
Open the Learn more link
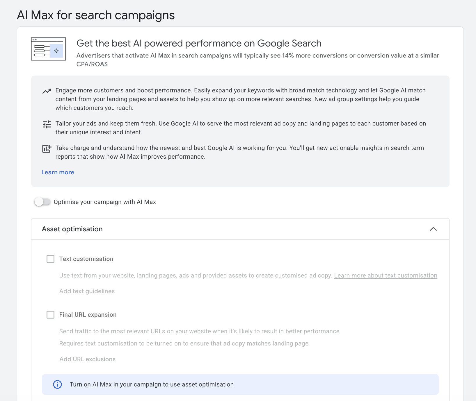[58, 172]
